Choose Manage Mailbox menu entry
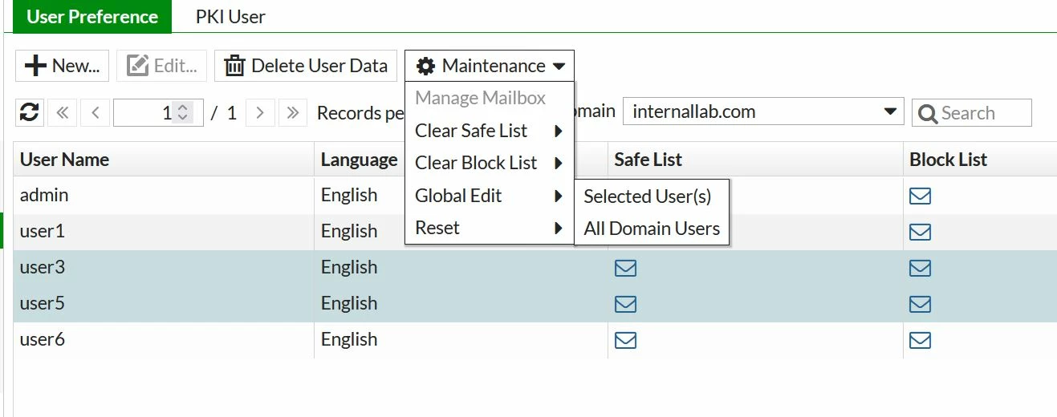 [x=490, y=99]
